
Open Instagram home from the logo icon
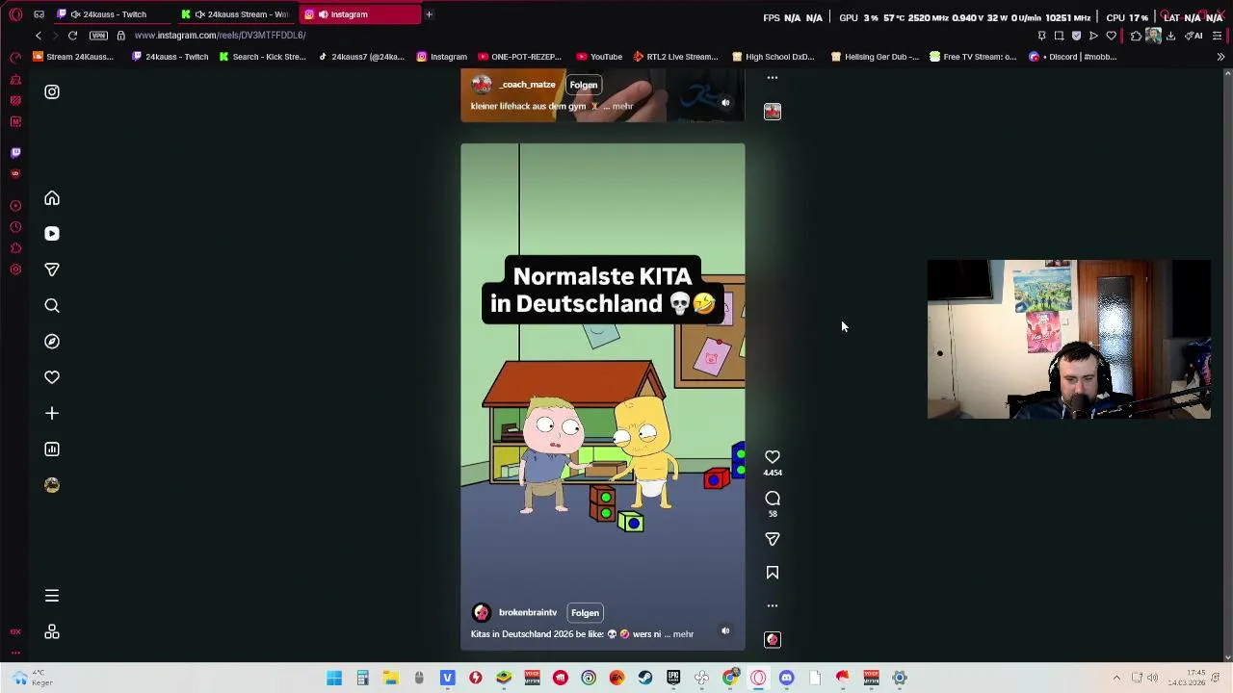(x=52, y=91)
